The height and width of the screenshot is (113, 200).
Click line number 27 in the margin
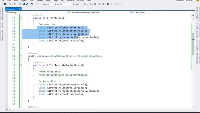tap(13, 50)
